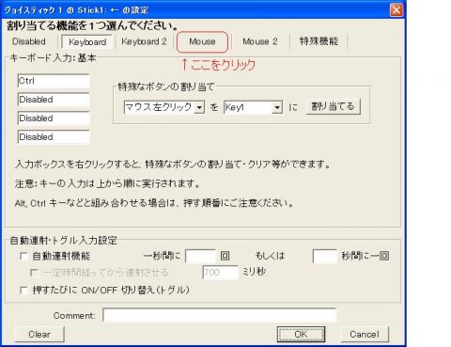This screenshot has width=451, height=347.
Task: Focus the 一秒間に count input box
Action: click(201, 256)
